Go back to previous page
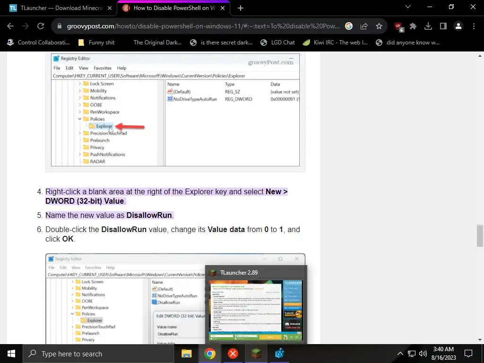The image size is (484, 363). click(x=10, y=26)
